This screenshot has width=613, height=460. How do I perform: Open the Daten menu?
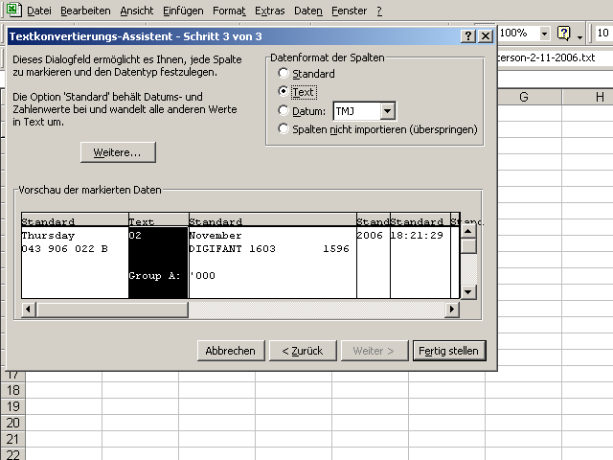[308, 11]
